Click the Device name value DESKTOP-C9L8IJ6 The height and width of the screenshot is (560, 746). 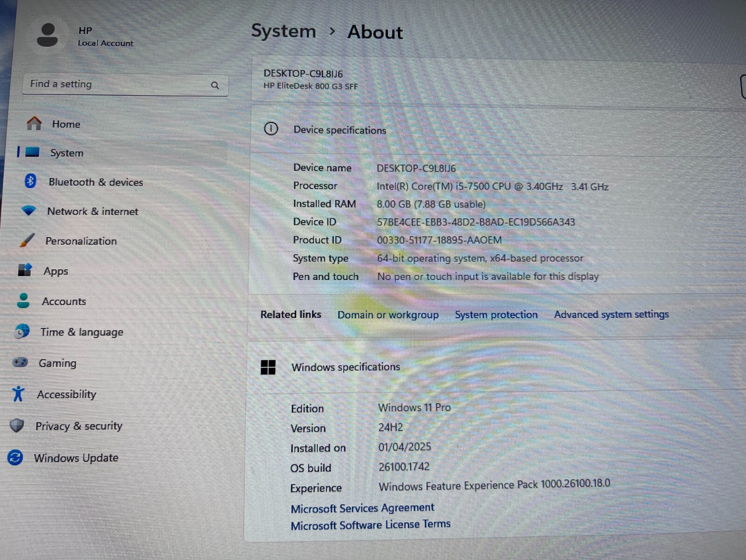coord(416,168)
